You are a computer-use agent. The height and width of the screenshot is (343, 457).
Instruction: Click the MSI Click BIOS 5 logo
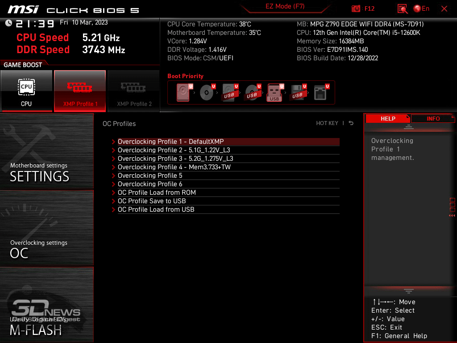[x=74, y=10]
